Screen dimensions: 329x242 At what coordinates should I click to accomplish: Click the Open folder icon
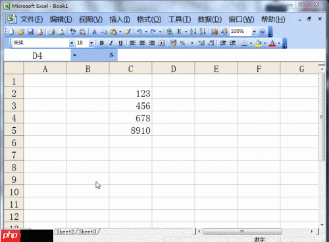tap(21, 31)
